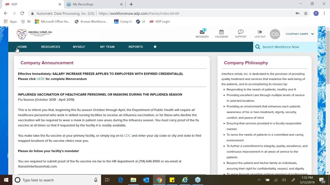Open new browser tab plus button
Viewport: 330px width, 185px height.
[x=131, y=4]
